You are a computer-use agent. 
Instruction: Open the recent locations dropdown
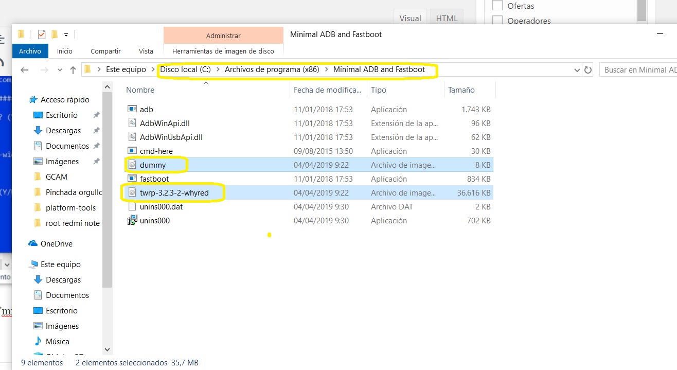(x=60, y=70)
